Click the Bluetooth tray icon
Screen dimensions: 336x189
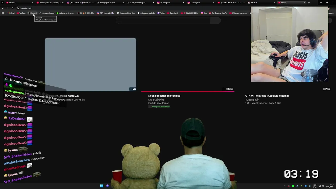pyautogui.click(x=306, y=186)
